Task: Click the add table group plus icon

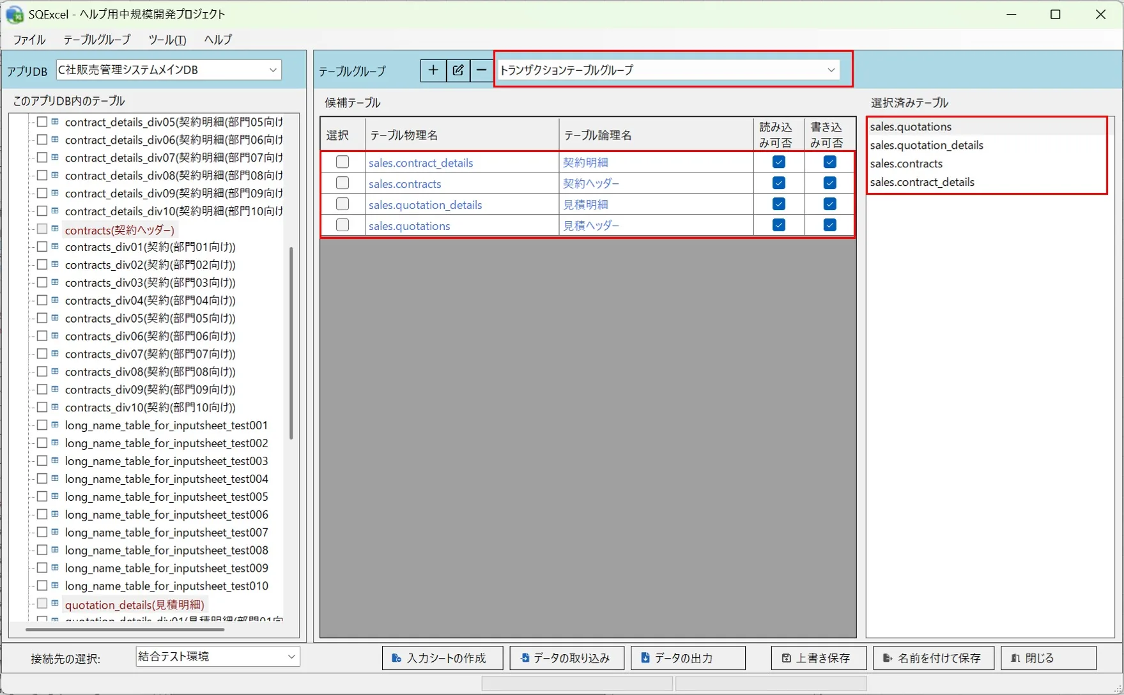Action: [433, 70]
